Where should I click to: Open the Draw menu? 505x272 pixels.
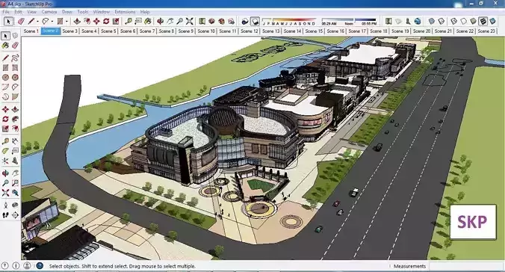pyautogui.click(x=67, y=12)
